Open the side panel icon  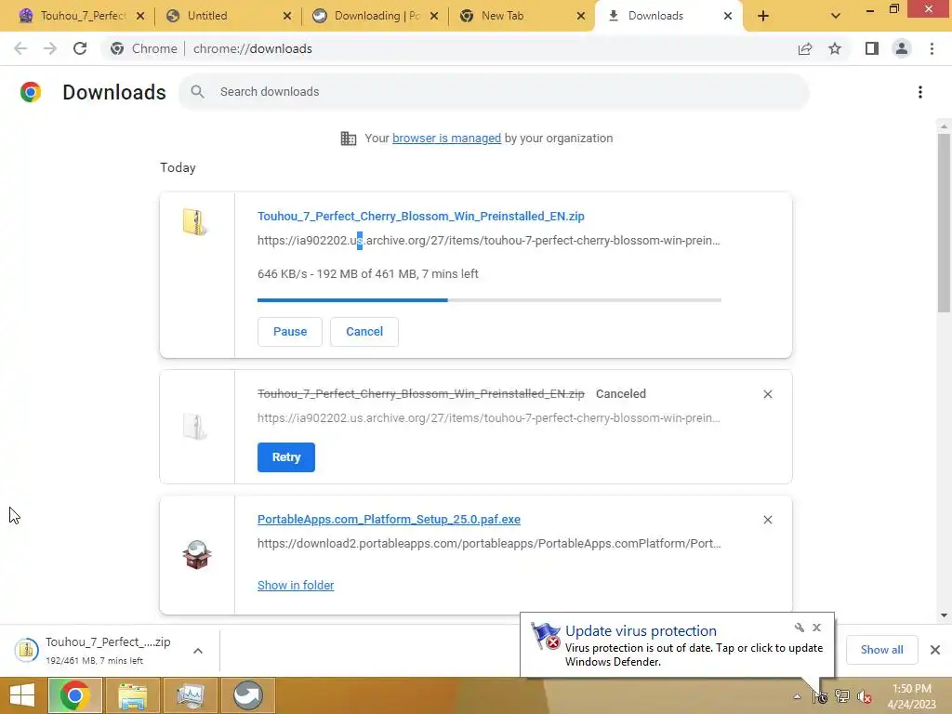pyautogui.click(x=872, y=48)
